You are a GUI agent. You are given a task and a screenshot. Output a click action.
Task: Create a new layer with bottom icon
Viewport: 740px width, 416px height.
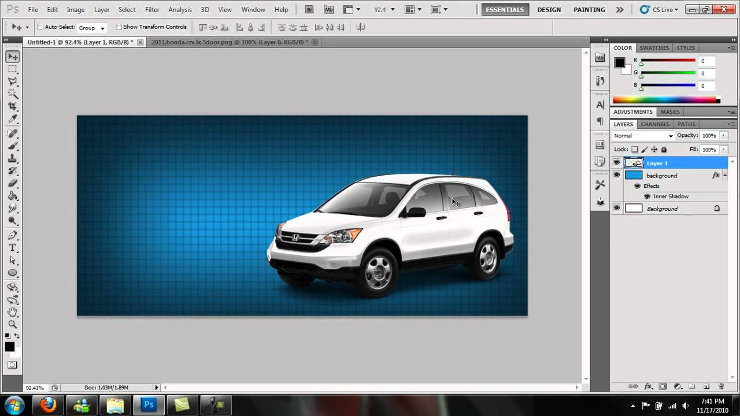click(706, 387)
